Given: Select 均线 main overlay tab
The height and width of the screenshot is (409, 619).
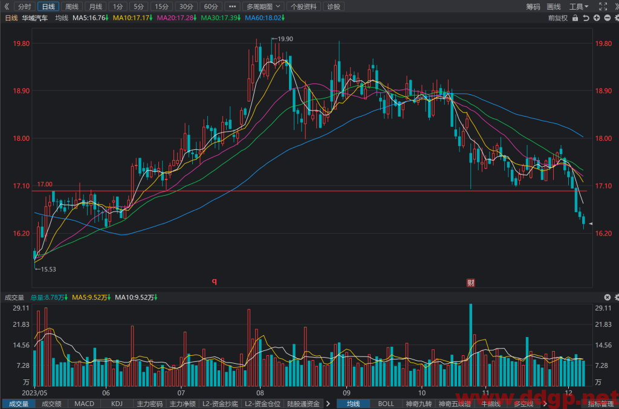Looking at the screenshot, I should pos(353,404).
